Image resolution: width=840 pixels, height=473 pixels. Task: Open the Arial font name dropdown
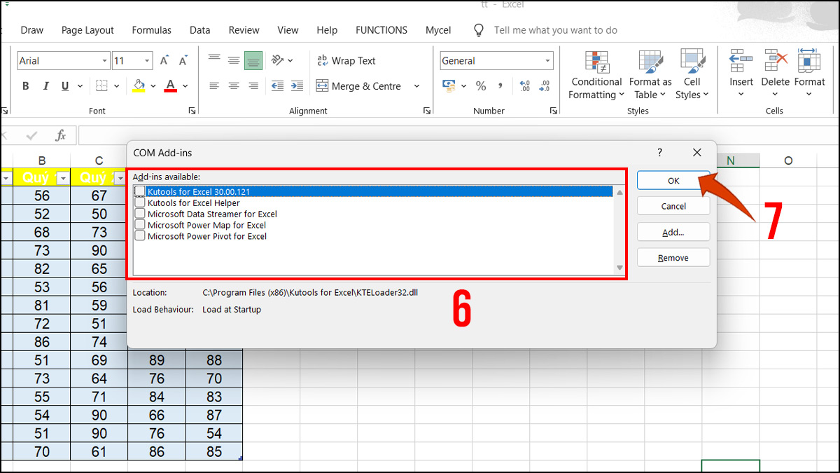[x=105, y=60]
